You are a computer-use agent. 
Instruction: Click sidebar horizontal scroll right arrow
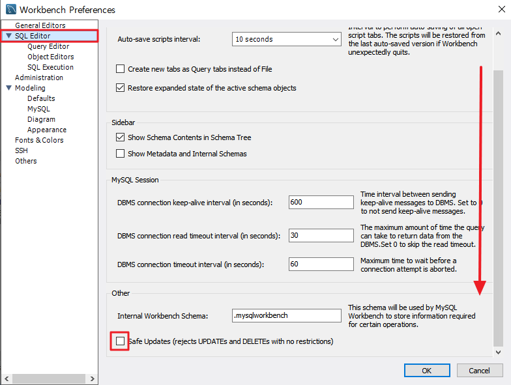coord(93,379)
